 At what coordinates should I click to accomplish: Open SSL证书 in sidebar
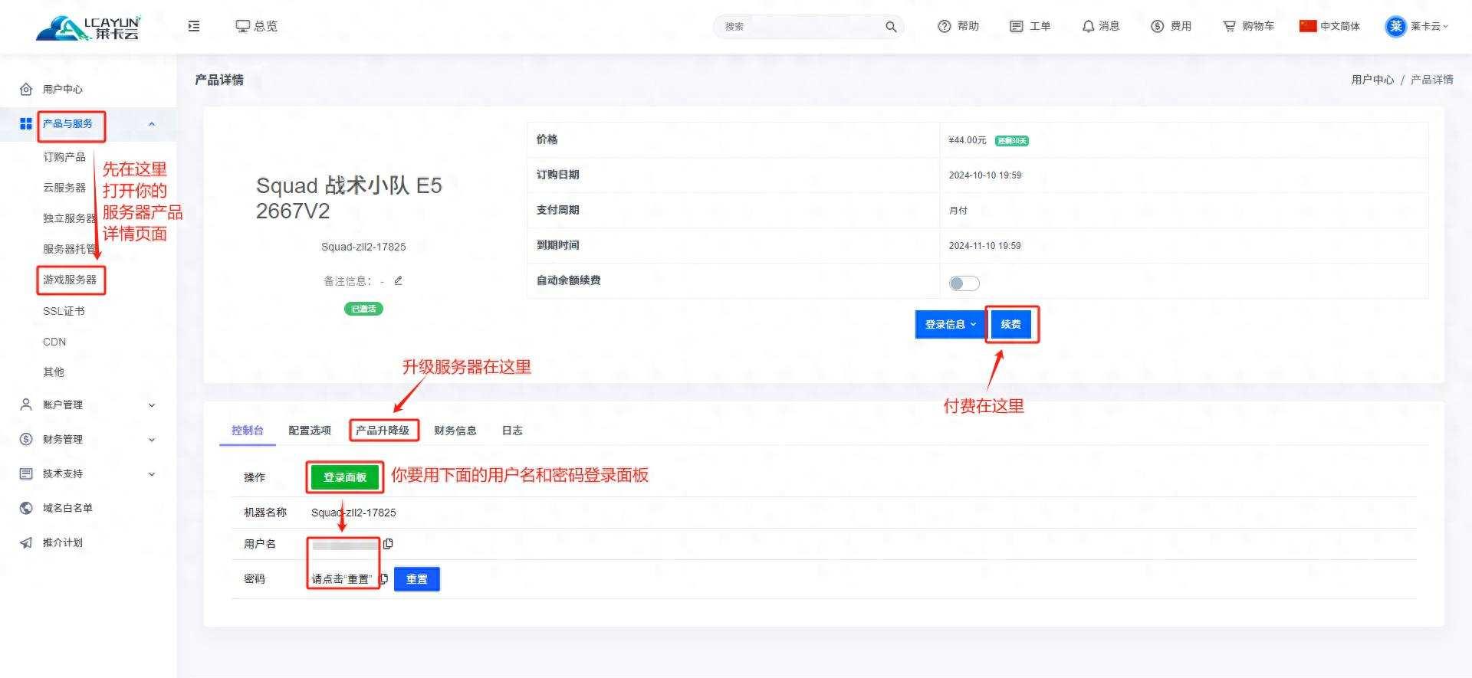[64, 311]
